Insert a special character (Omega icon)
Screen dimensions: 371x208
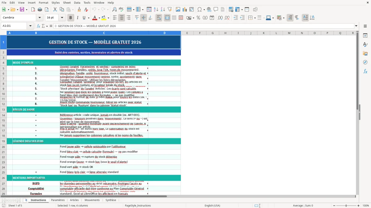pos(199,10)
